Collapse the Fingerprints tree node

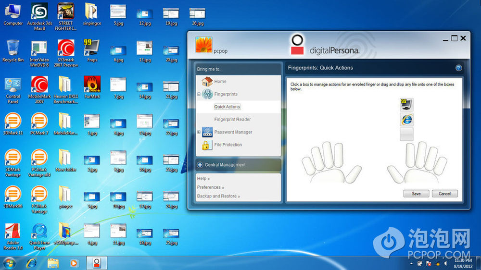pyautogui.click(x=199, y=94)
